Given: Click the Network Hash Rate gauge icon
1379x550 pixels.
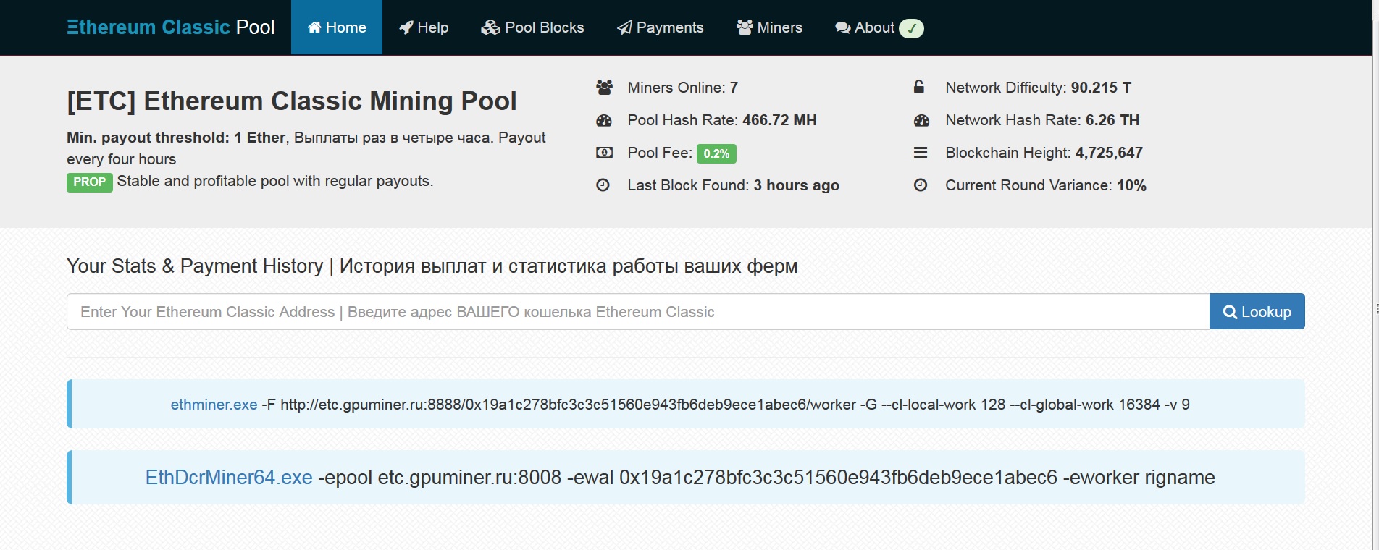Looking at the screenshot, I should (921, 120).
